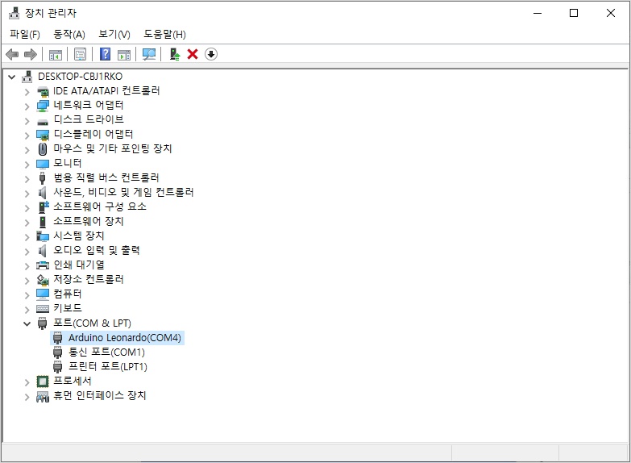
Task: Select the DESKTOP-CBJ1RKO label
Action: pyautogui.click(x=80, y=76)
